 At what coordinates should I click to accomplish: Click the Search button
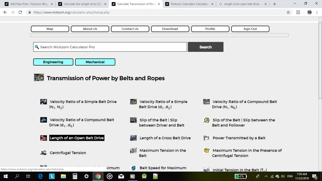(x=206, y=47)
